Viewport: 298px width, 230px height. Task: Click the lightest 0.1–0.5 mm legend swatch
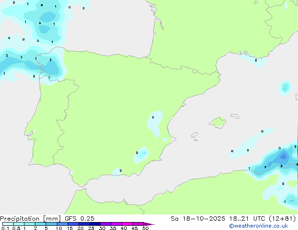[x=8, y=224]
